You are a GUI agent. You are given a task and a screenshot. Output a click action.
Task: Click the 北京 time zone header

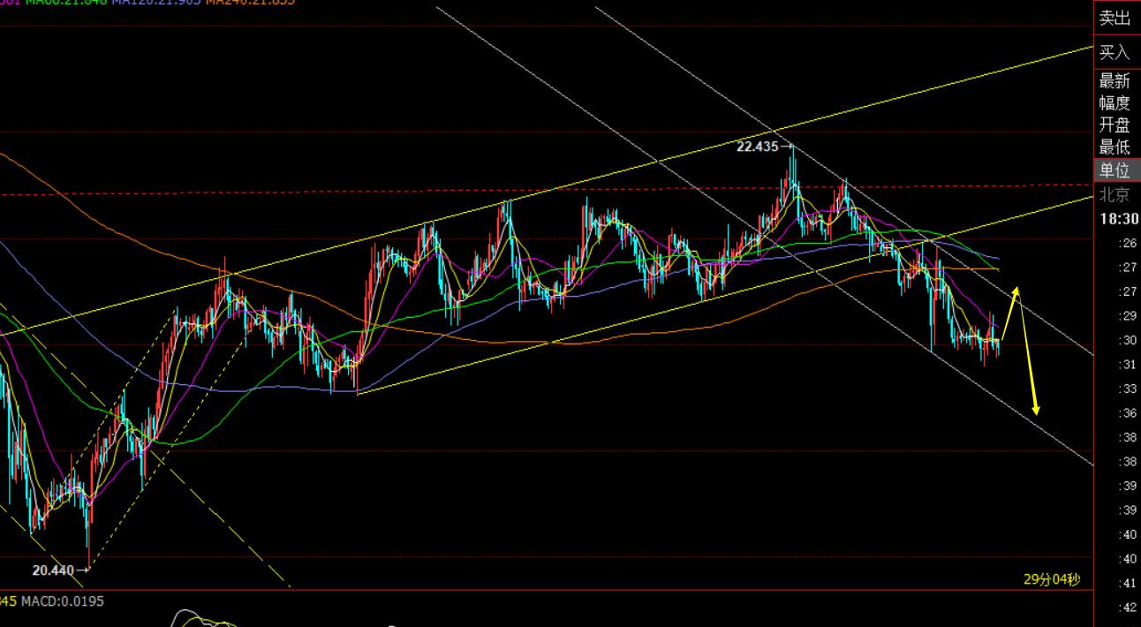pyautogui.click(x=1115, y=195)
